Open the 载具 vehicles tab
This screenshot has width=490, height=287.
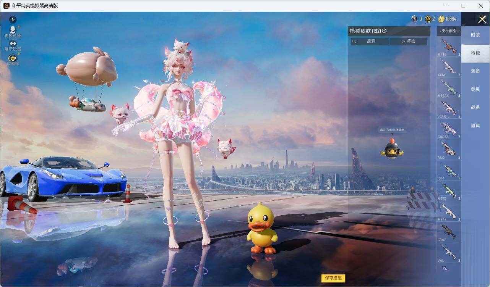(x=475, y=89)
